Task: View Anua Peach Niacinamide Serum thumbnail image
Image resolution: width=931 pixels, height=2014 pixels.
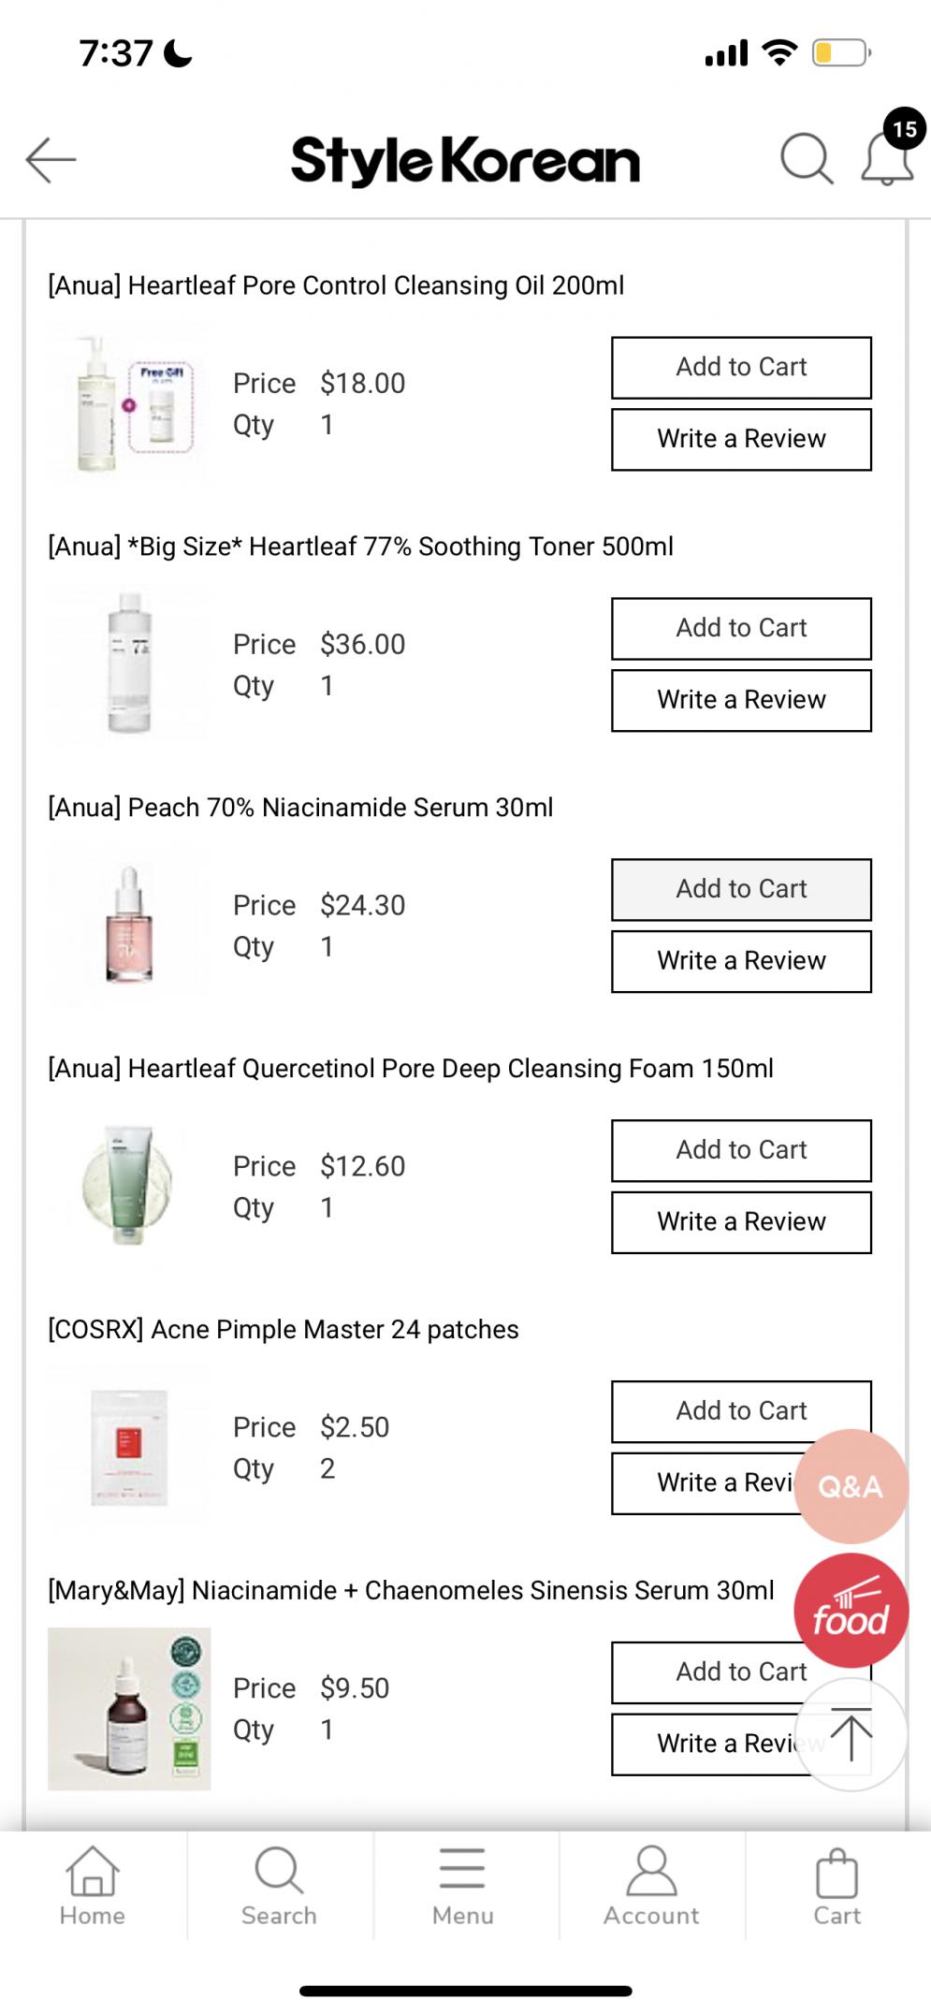Action: click(129, 926)
